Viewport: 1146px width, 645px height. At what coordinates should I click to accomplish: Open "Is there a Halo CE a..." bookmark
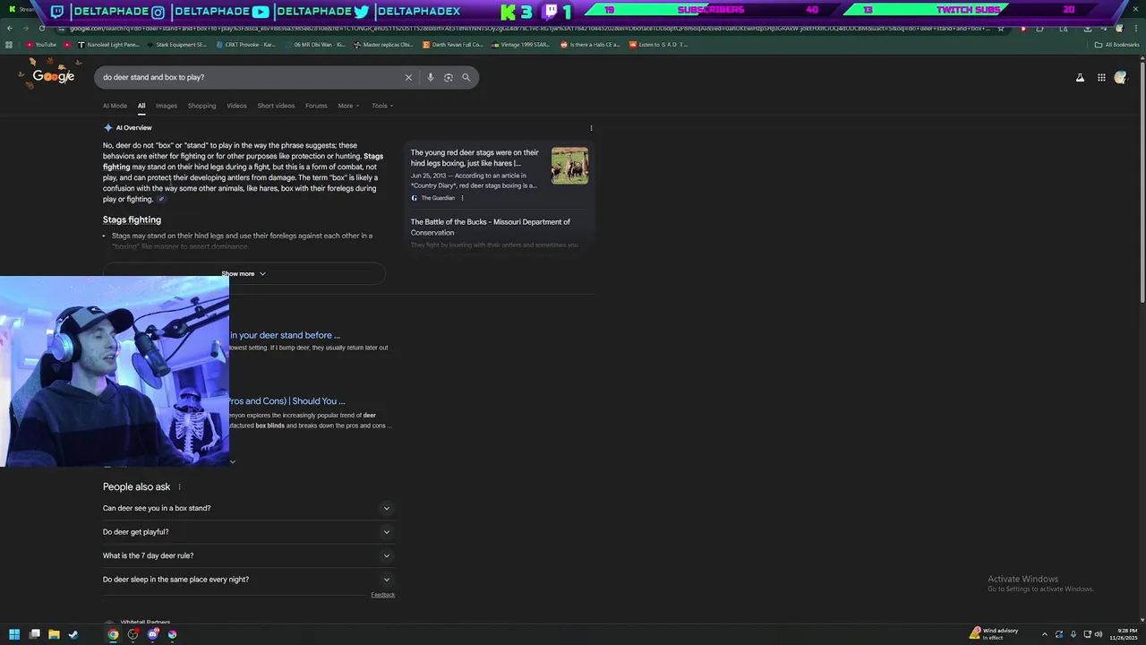coord(589,44)
